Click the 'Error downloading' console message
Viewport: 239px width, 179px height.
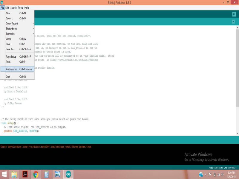point(46,147)
